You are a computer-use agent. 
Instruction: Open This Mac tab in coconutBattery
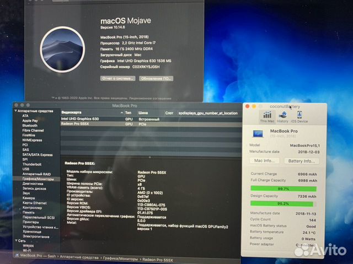267,117
